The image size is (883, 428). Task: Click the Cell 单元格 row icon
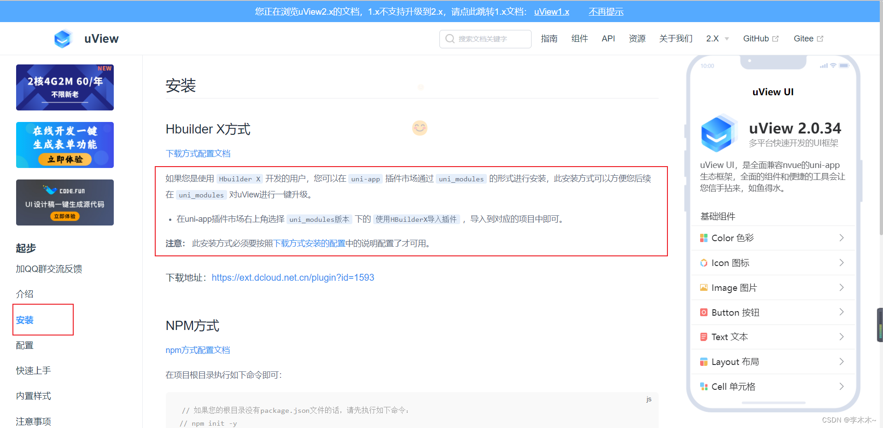(704, 387)
